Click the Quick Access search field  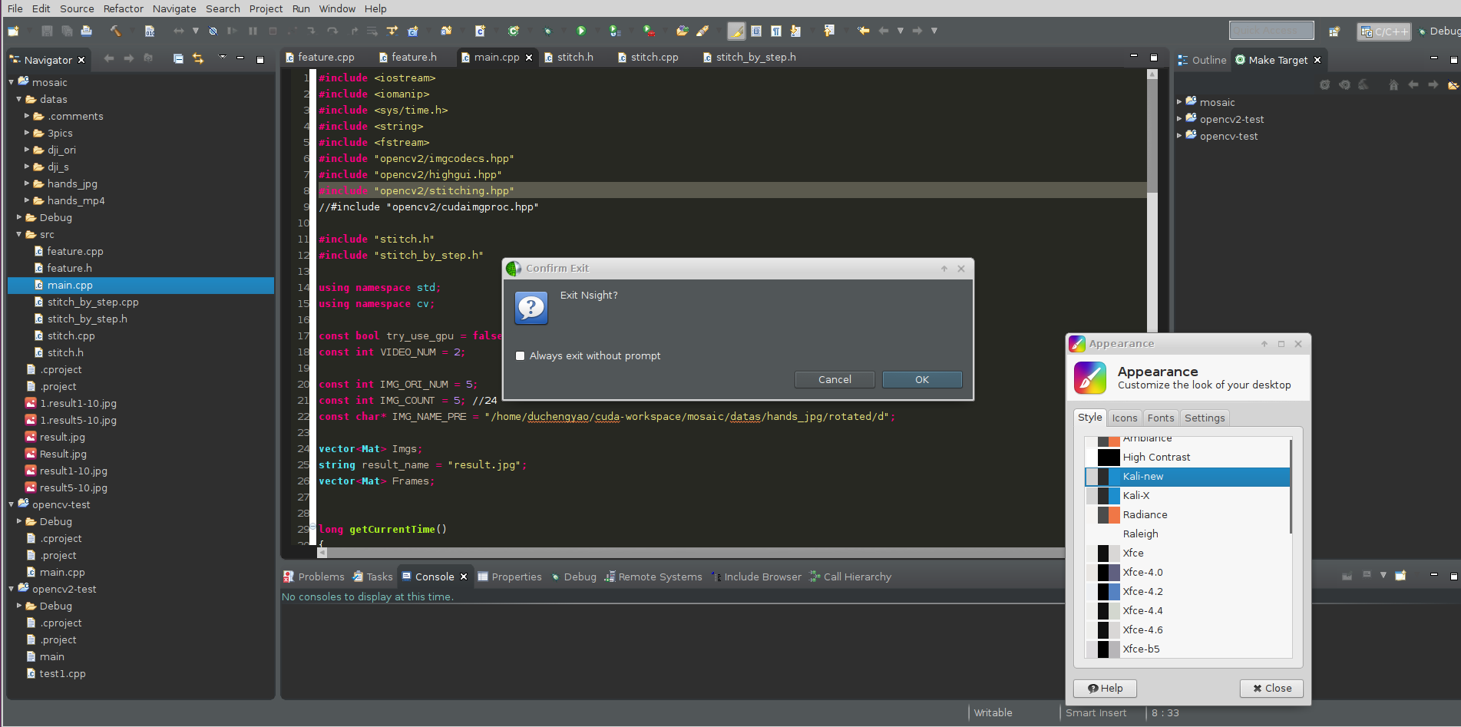click(1271, 31)
